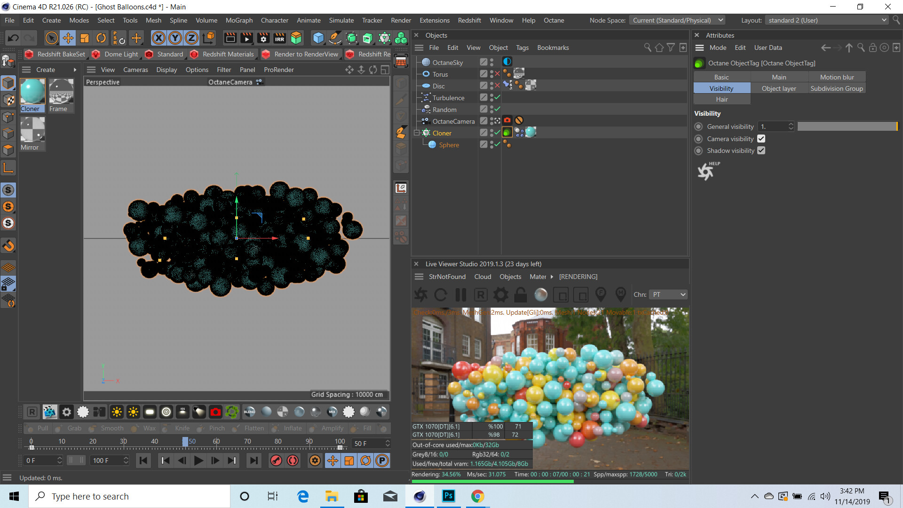Open the Octane menu in menu bar
The height and width of the screenshot is (508, 903).
[x=554, y=20]
